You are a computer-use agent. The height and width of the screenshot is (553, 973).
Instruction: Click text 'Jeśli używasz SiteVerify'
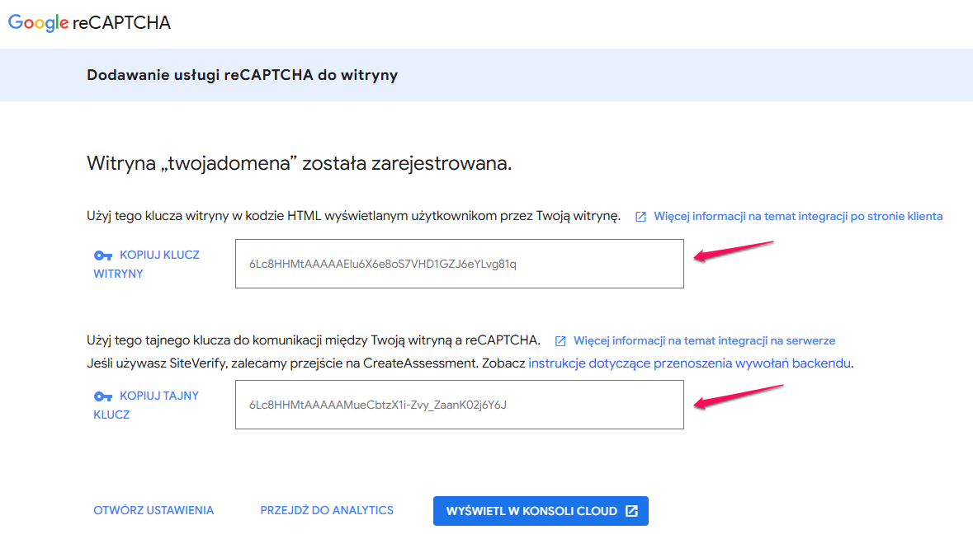pos(157,363)
